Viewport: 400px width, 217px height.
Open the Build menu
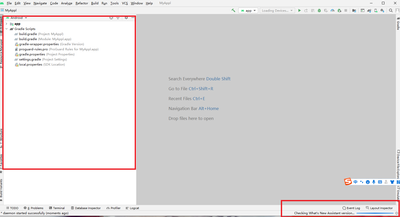[x=95, y=3]
